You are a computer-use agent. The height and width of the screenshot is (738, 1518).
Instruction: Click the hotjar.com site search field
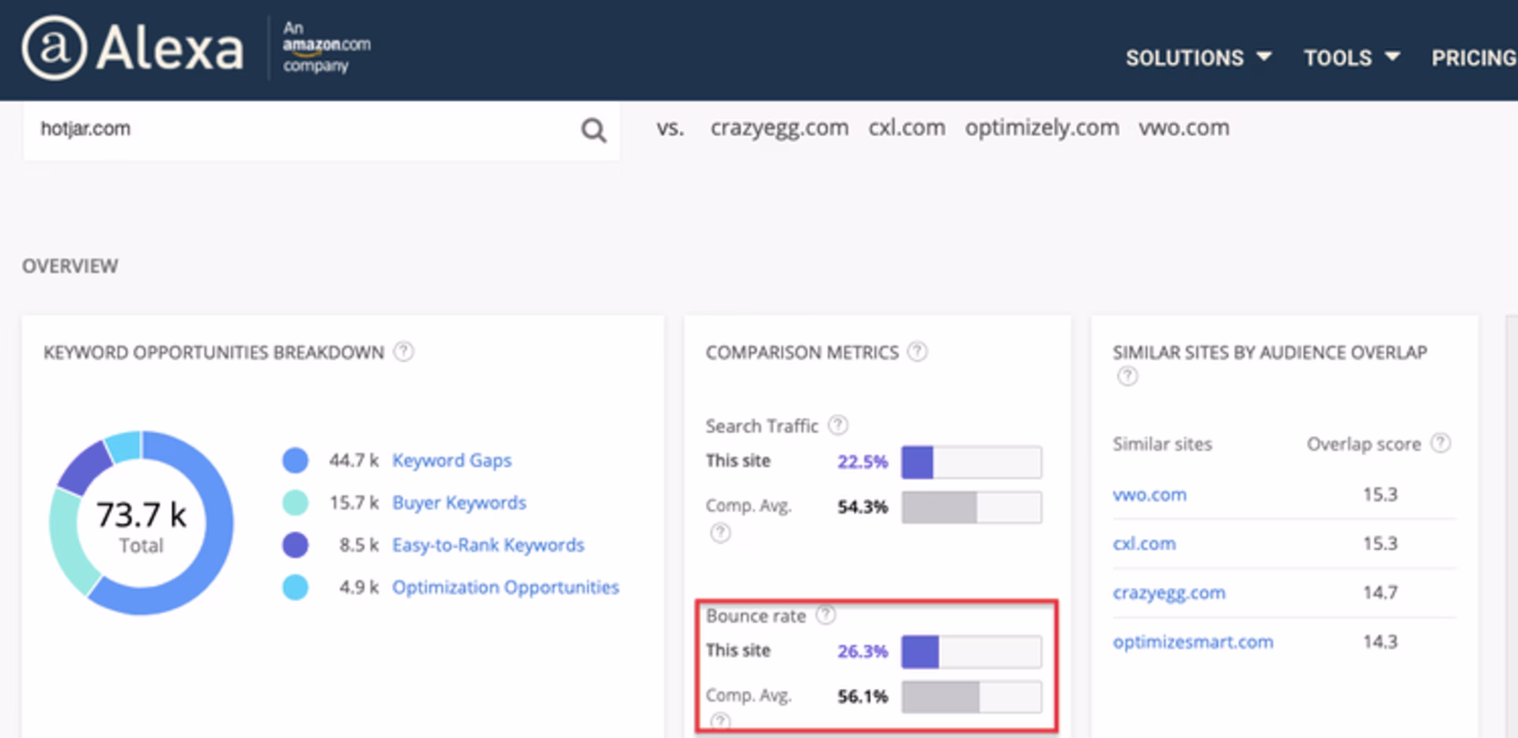[x=321, y=130]
